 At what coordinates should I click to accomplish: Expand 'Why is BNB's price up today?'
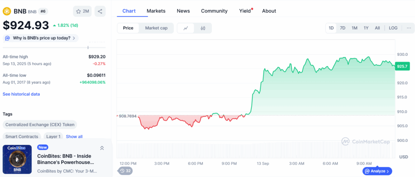41,38
